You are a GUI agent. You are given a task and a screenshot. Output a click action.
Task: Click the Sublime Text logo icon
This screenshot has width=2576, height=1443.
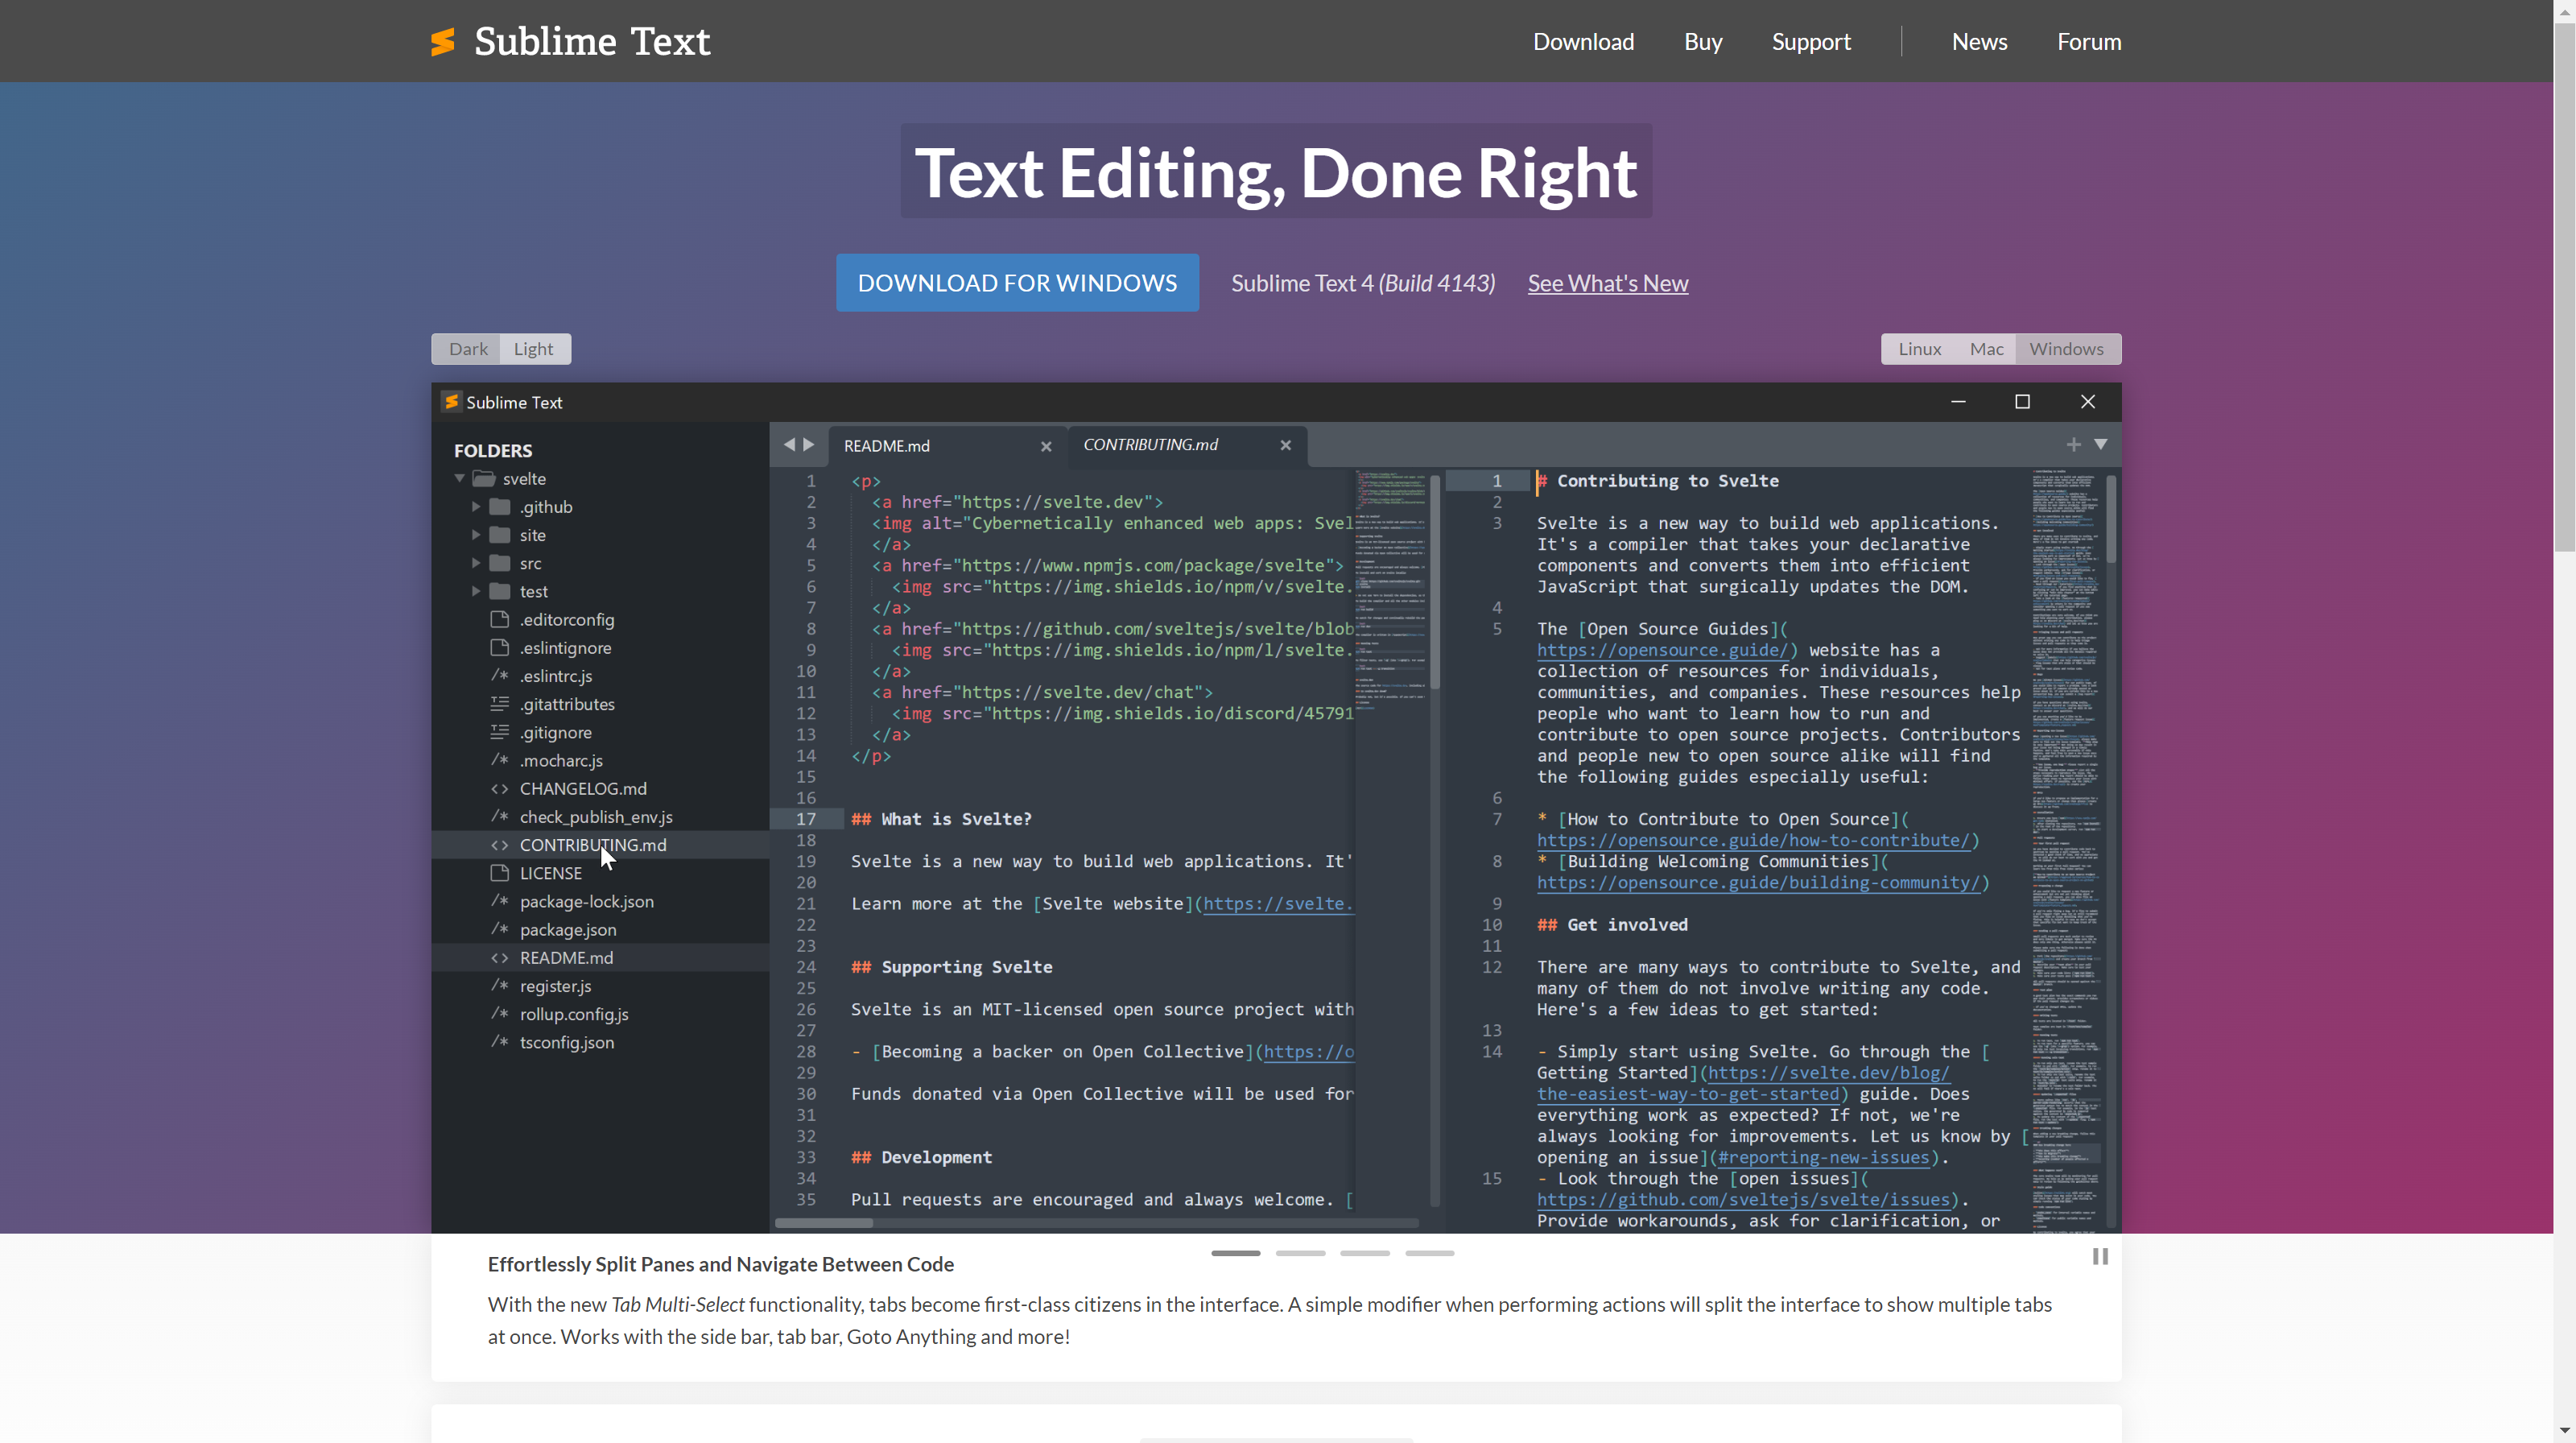443,41
